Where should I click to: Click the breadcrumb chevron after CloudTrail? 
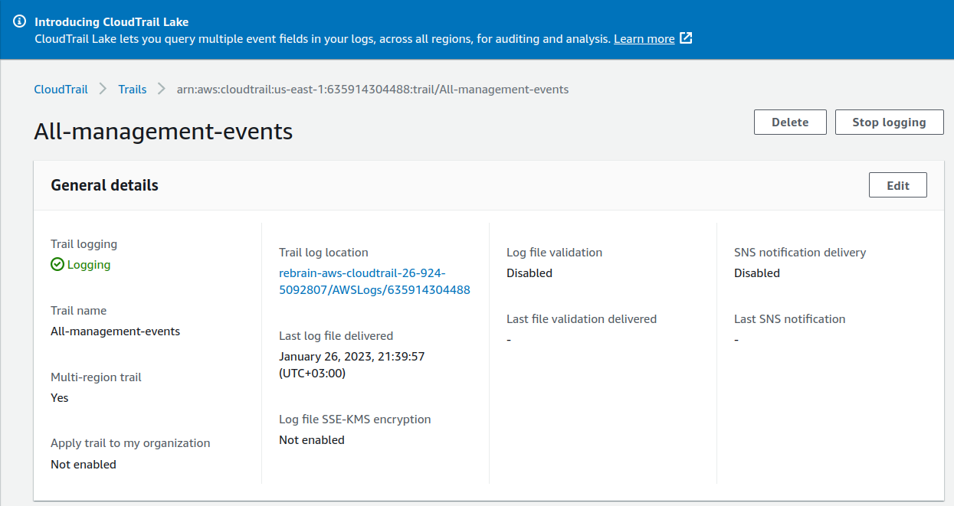(103, 90)
